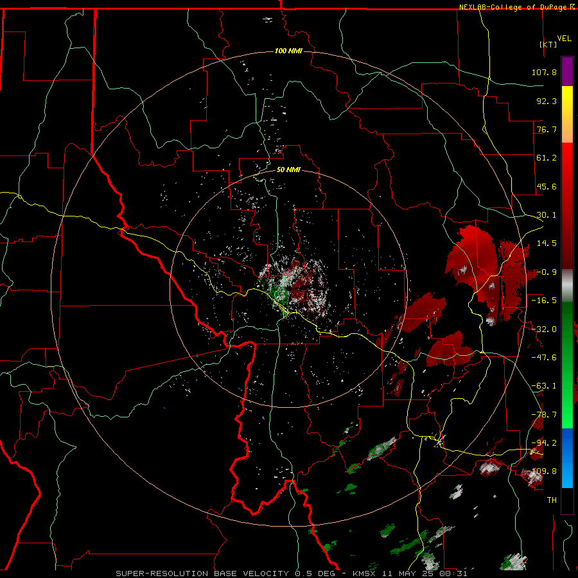Click the "KMSX" radar station identifier
Image resolution: width=578 pixels, height=578 pixels.
coord(364,574)
